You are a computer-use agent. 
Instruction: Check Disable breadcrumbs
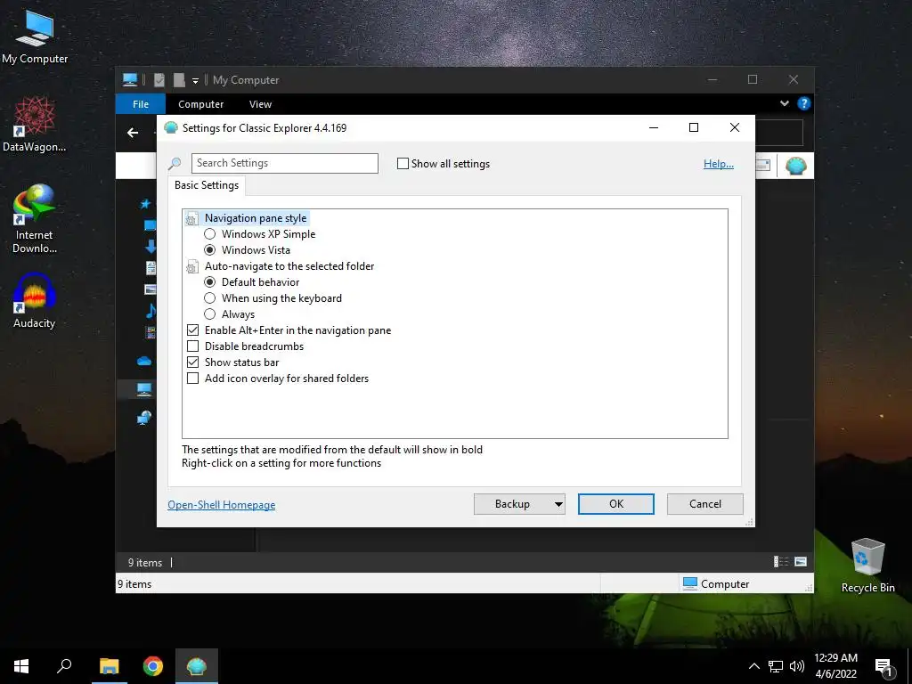pos(192,346)
